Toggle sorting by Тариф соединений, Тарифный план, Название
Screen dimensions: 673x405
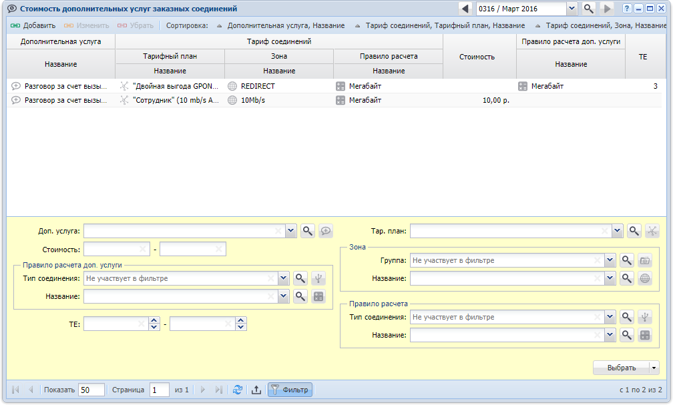click(x=440, y=26)
